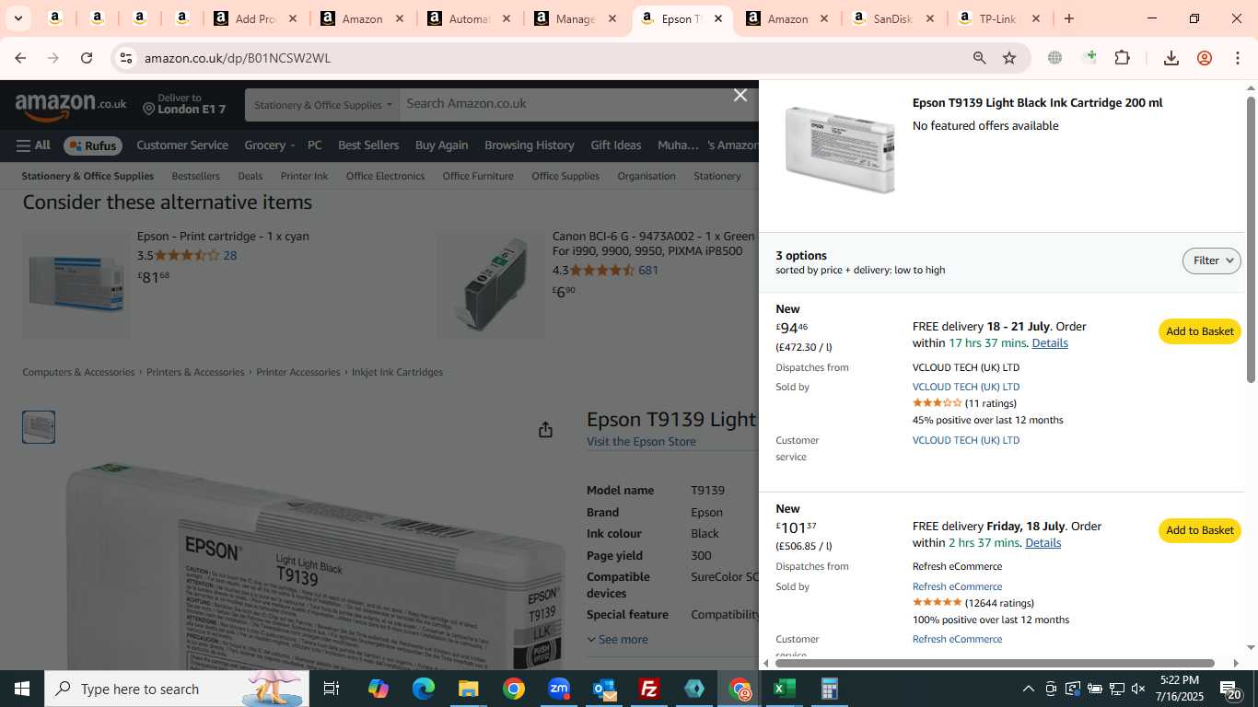This screenshot has width=1258, height=707.
Task: Click the offers panel horizontal scrollbar
Action: tap(995, 663)
